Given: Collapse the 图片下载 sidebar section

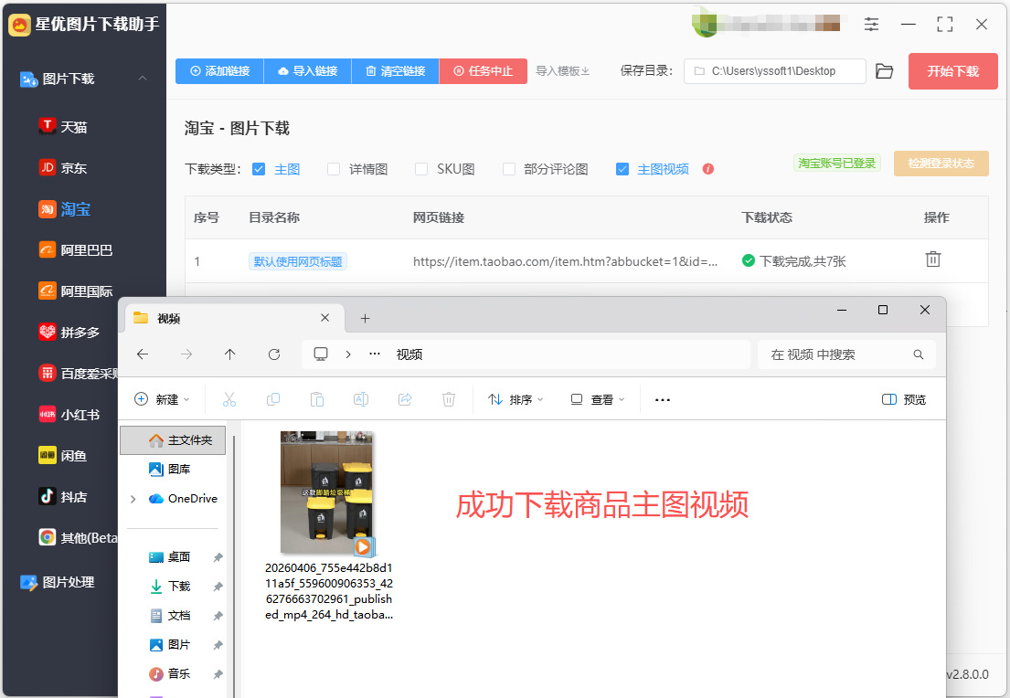Looking at the screenshot, I should click(143, 78).
